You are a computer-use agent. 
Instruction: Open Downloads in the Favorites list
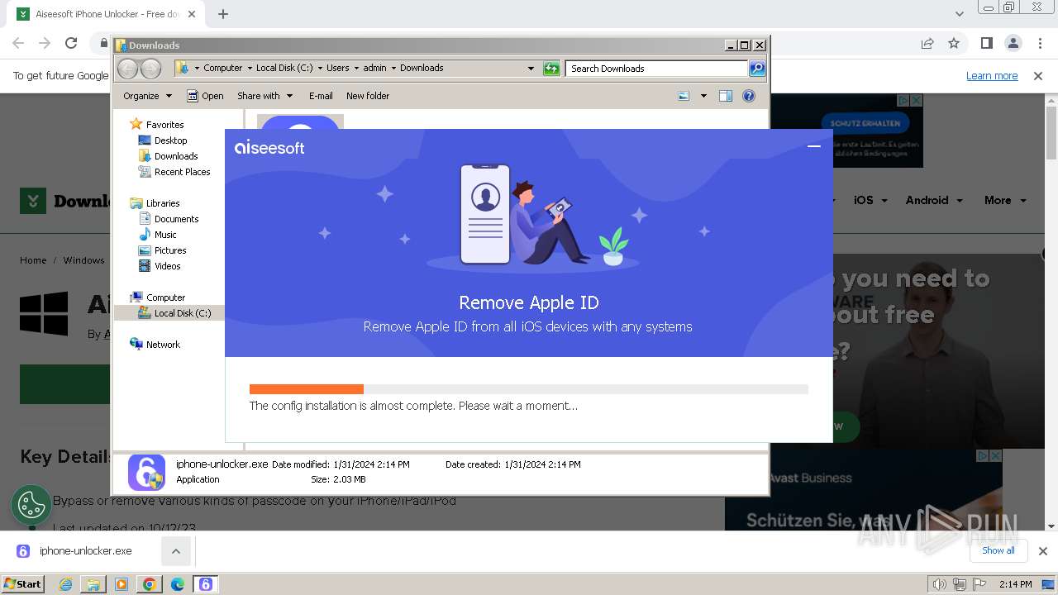176,156
